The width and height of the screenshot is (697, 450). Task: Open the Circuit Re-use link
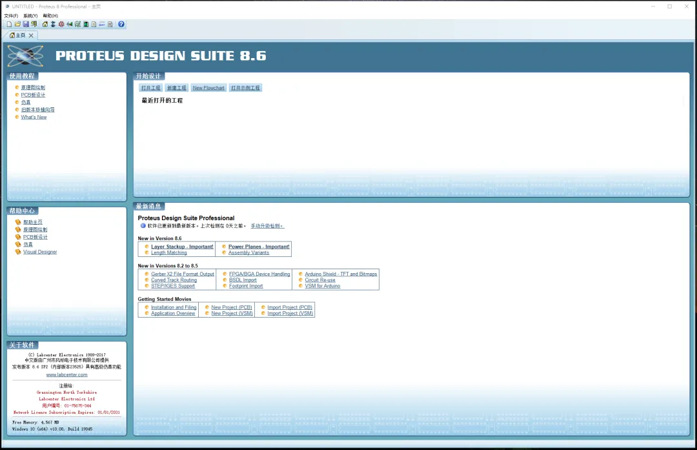tap(320, 280)
